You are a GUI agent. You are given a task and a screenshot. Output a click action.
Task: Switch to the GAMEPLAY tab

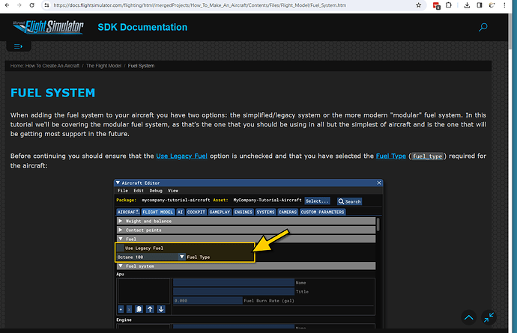pos(220,212)
